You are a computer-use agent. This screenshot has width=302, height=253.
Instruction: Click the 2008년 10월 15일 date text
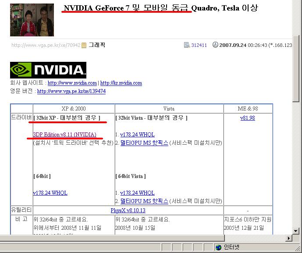coord(135,228)
